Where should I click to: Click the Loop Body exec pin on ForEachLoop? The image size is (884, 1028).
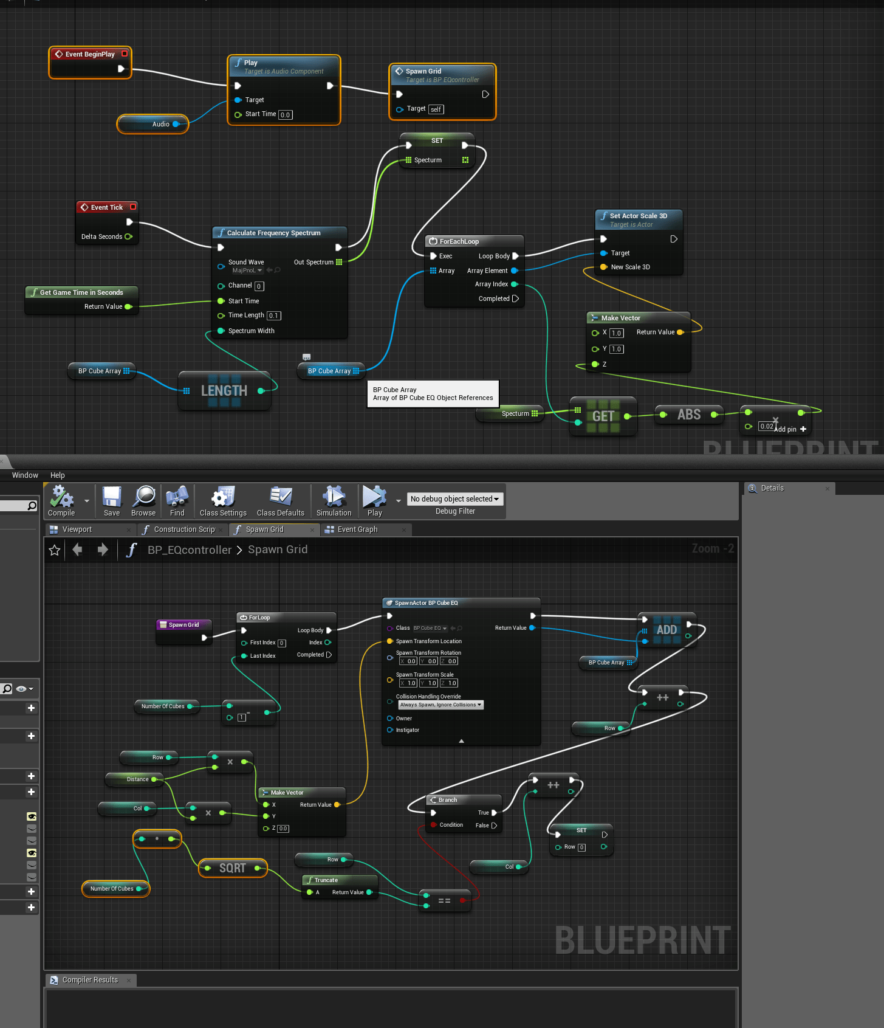[x=515, y=257]
